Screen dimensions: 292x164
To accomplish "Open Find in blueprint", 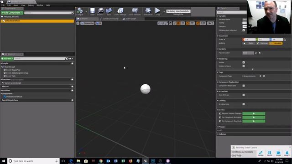I will [x=109, y=11].
